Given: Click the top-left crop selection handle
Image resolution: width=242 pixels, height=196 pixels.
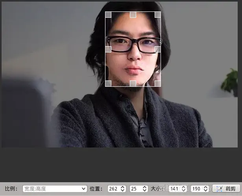Looking at the screenshot, I should 108,15.
